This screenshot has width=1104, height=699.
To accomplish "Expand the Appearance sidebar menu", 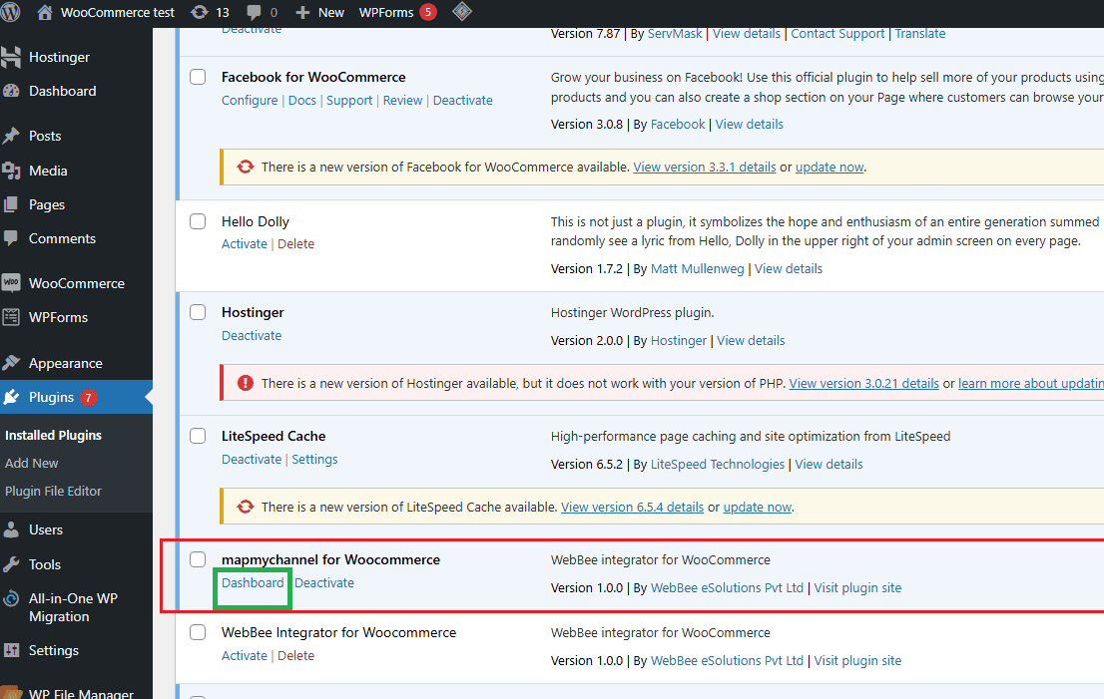I will (65, 363).
